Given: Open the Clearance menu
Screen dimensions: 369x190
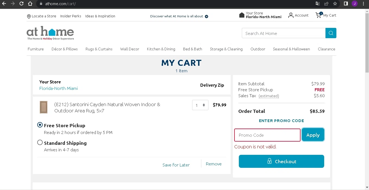Looking at the screenshot, I should pos(327,49).
